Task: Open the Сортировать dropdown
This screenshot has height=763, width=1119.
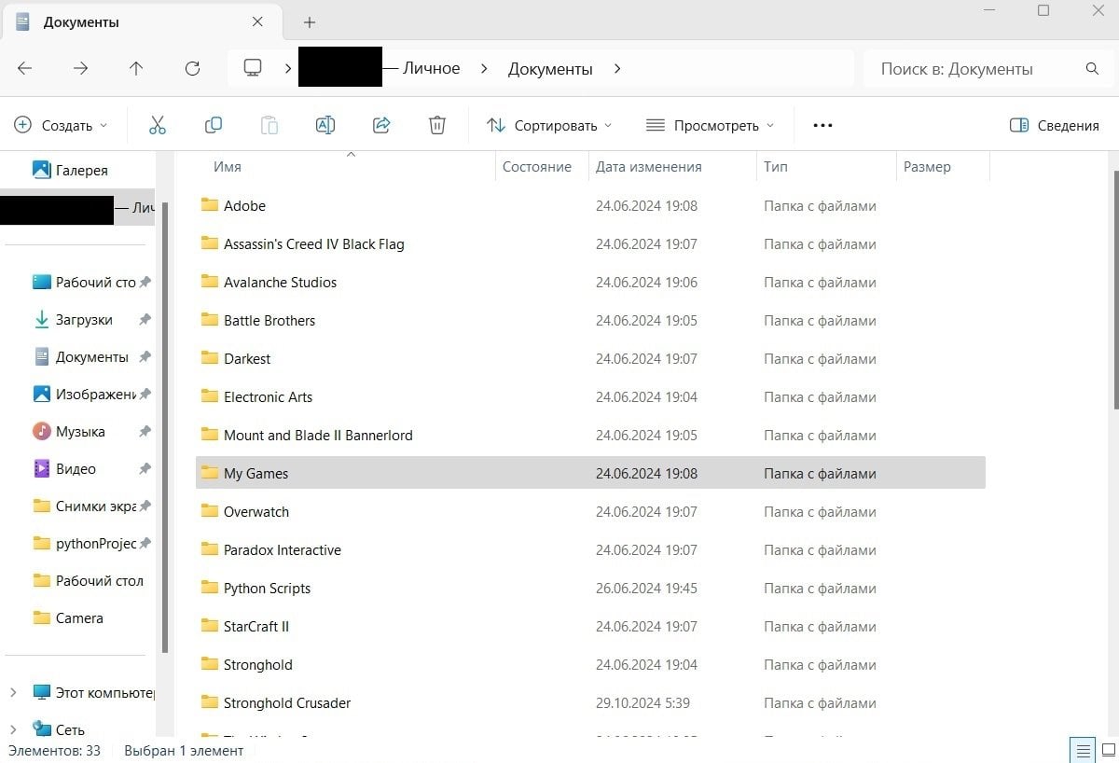Action: click(549, 125)
